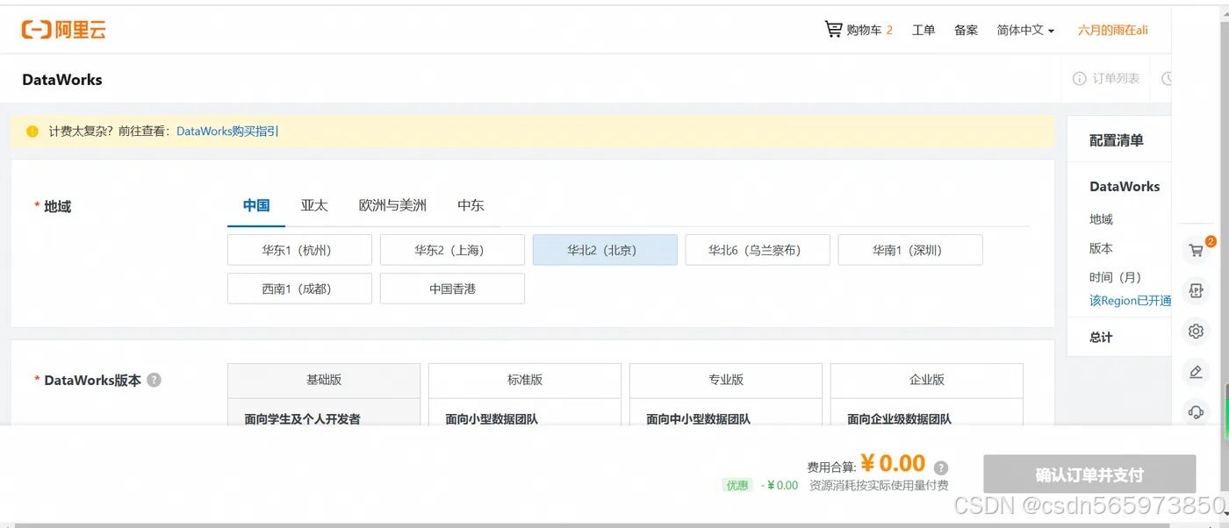Click the ¥0.00 total price
The height and width of the screenshot is (528, 1229).
click(893, 463)
